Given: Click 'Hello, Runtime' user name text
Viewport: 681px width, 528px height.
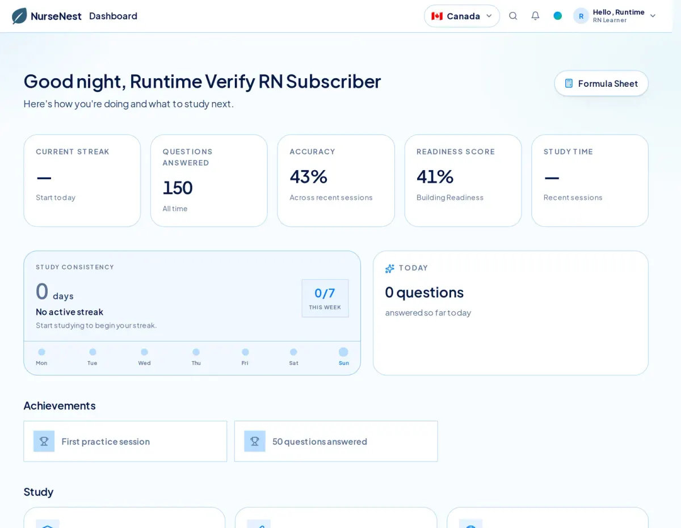Looking at the screenshot, I should pyautogui.click(x=619, y=12).
